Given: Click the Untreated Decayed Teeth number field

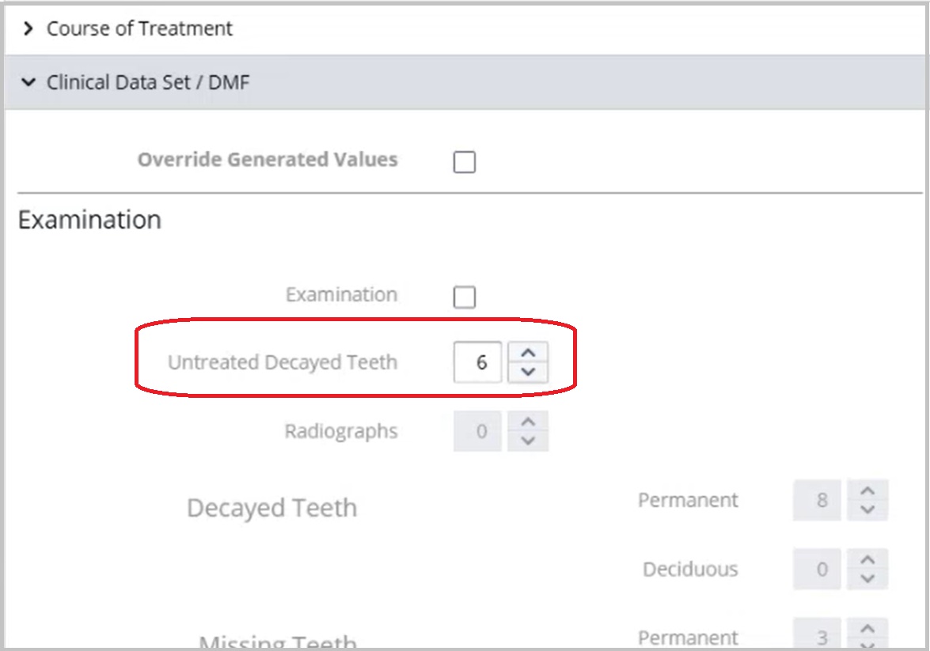Looking at the screenshot, I should pyautogui.click(x=477, y=362).
